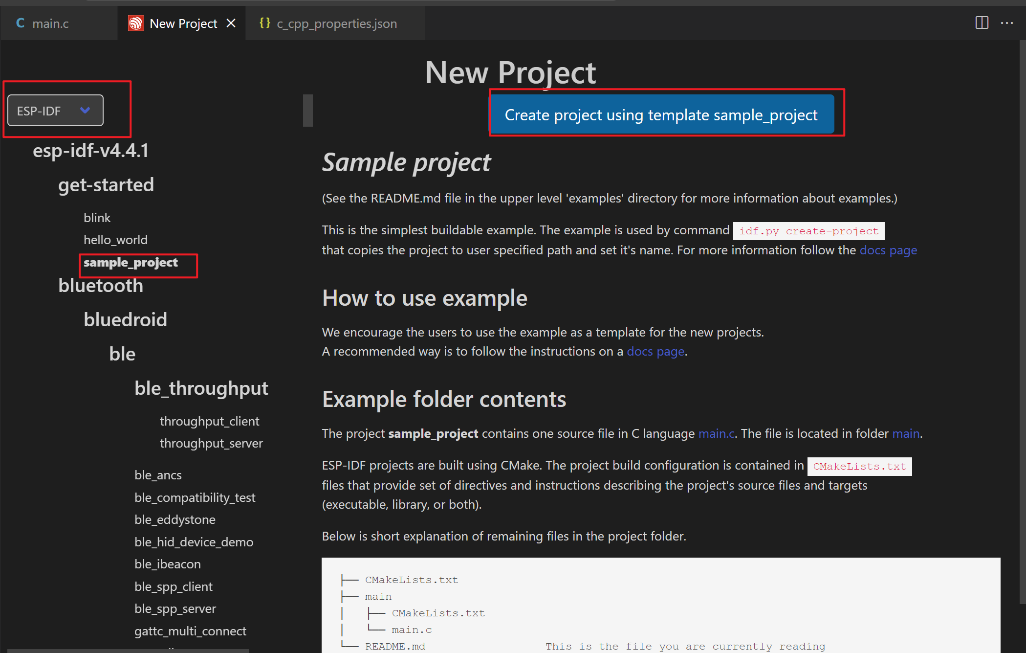Select the throughput_client example
This screenshot has width=1026, height=653.
209,421
